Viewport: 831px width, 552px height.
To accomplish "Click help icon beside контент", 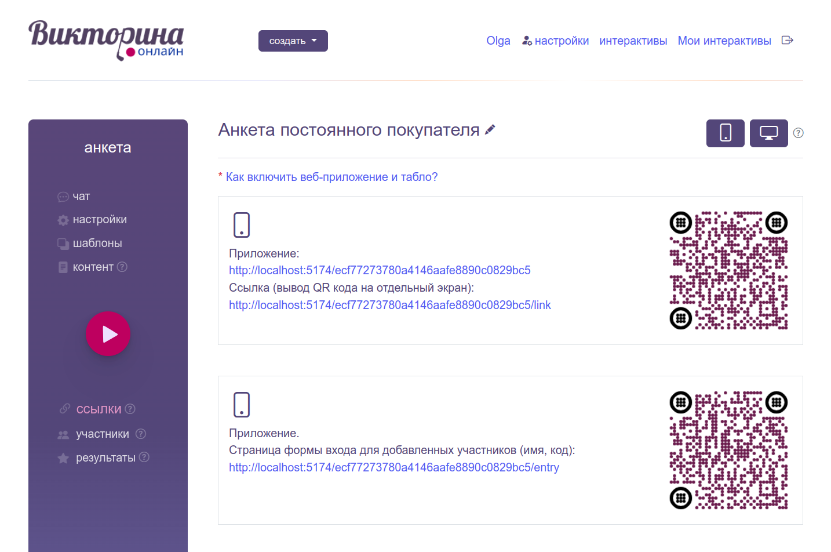I will click(122, 267).
